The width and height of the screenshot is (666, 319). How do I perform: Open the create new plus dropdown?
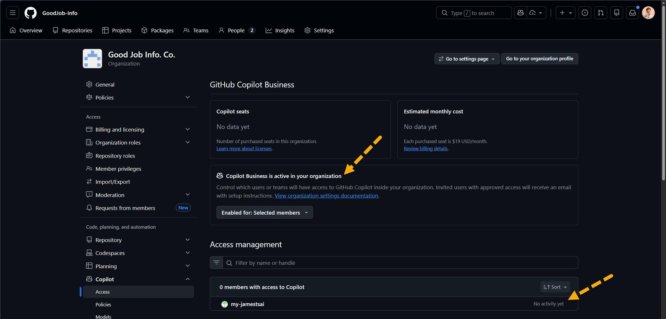tap(566, 13)
